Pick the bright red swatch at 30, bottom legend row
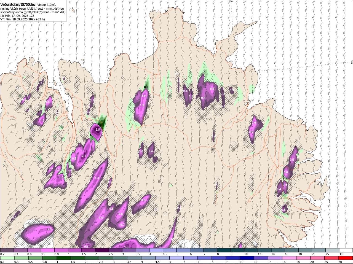Image resolution: width=353 pixels, height=264 pixels. pyautogui.click(x=346, y=258)
